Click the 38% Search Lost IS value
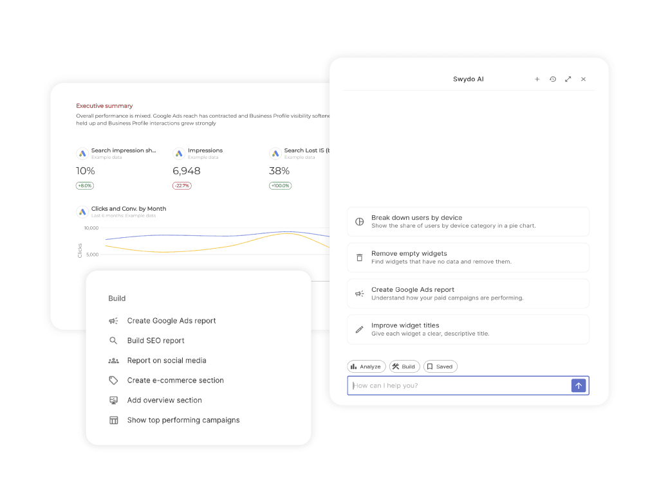 tap(279, 171)
